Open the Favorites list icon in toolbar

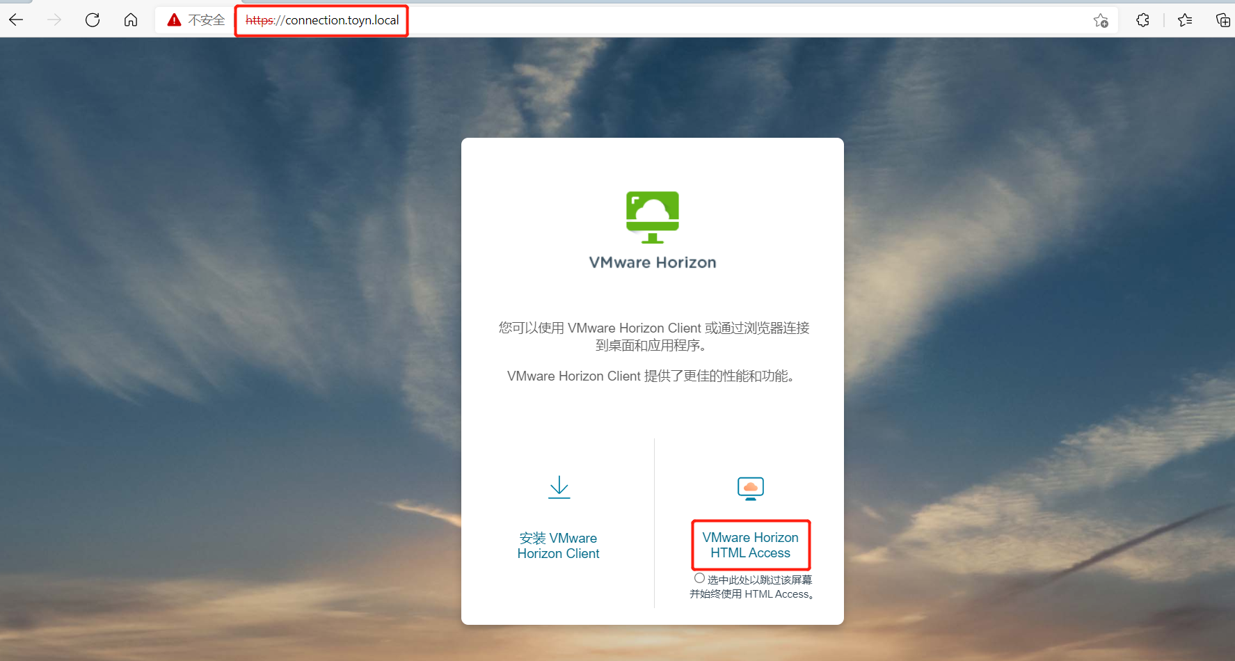(x=1184, y=20)
